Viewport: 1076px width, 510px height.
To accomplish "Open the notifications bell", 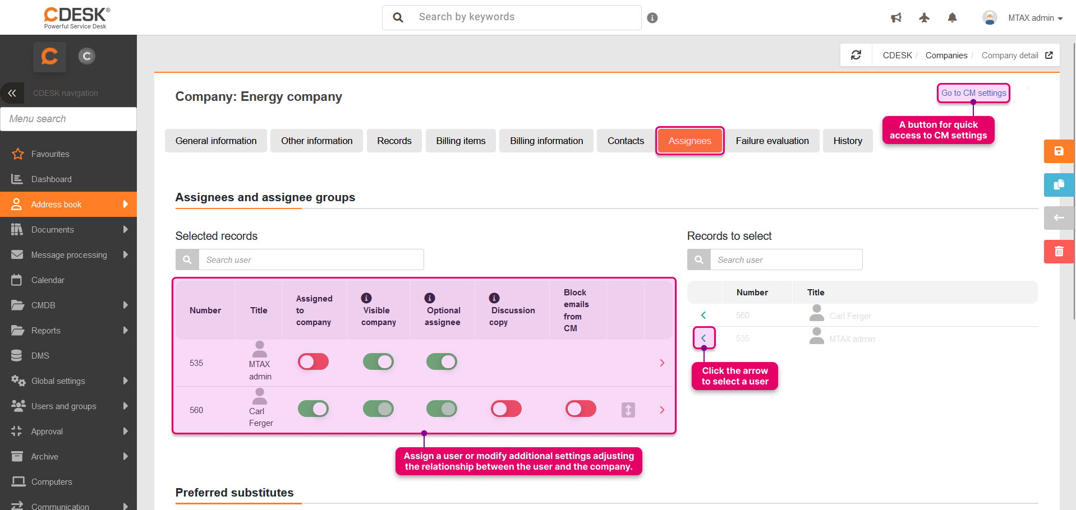I will tap(952, 18).
